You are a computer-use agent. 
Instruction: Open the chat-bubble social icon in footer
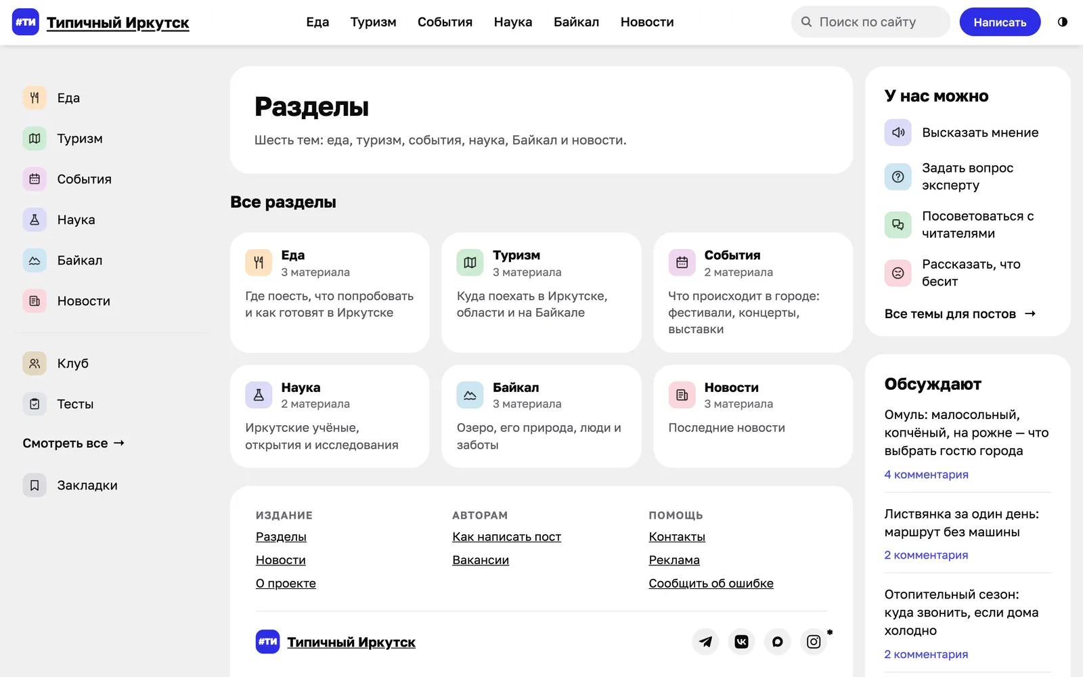(777, 641)
